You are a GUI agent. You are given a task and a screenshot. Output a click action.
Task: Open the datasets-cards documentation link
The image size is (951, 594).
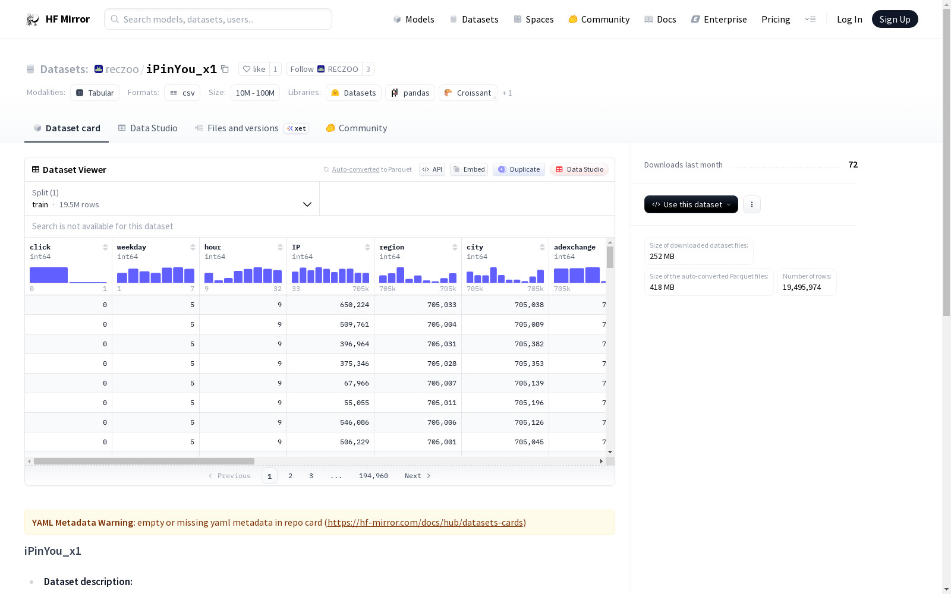[425, 523]
